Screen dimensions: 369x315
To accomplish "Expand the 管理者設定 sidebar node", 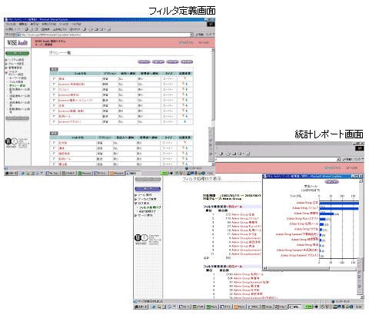I will (6, 68).
